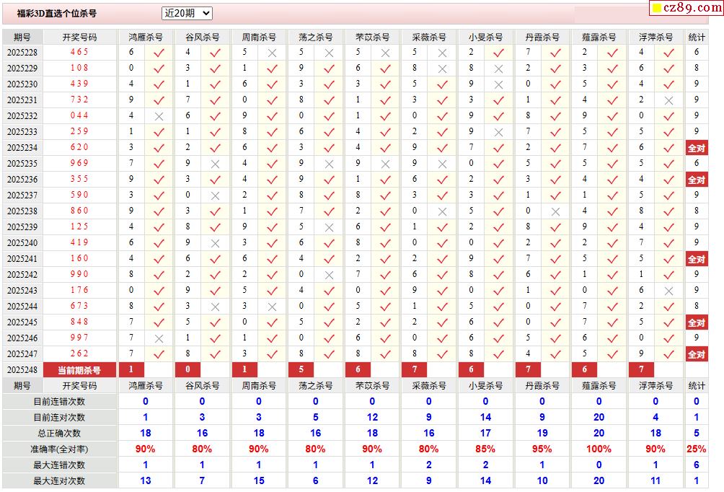Click X mark for 浮萍杀号 in row 2025231
This screenshot has width=724, height=492.
click(x=668, y=101)
